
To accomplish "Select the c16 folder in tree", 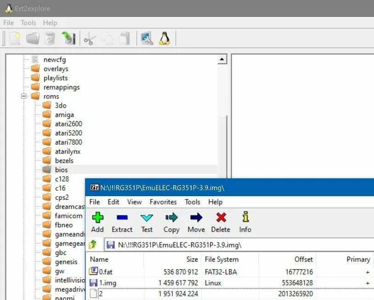I will [60, 188].
